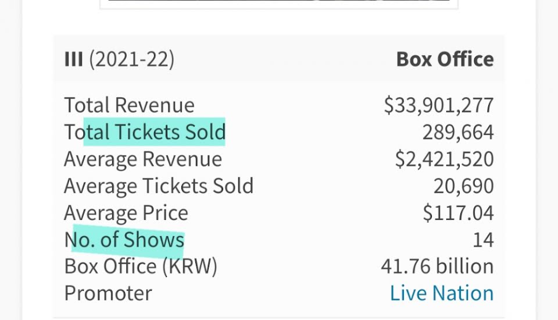Click the 41.76 billion value

coord(437,266)
